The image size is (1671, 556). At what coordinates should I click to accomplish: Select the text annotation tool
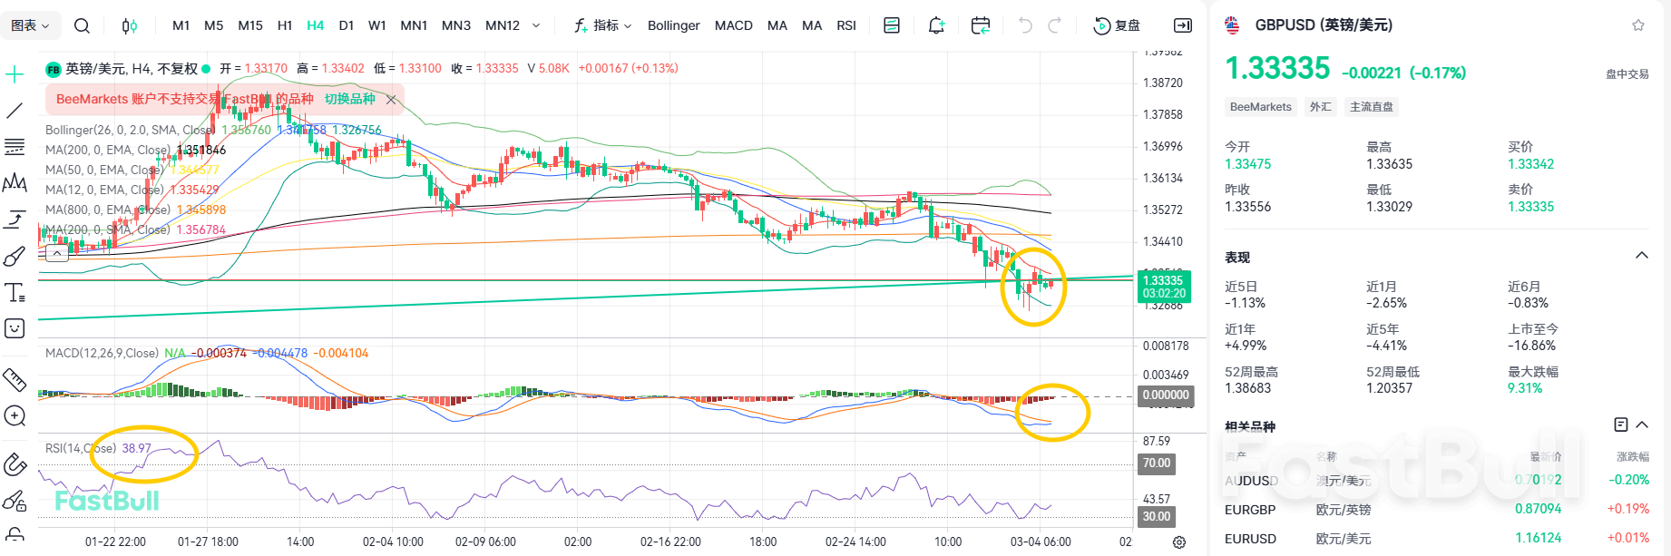pyautogui.click(x=15, y=292)
